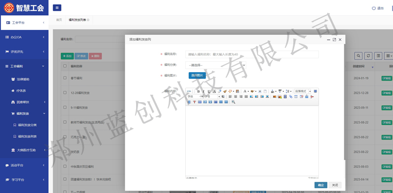
Task: Select the format painter brush icon
Action: 225,91
